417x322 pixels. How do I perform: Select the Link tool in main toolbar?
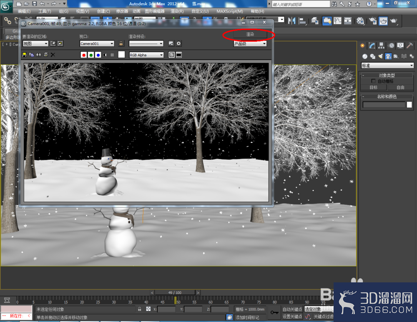[x=8, y=20]
